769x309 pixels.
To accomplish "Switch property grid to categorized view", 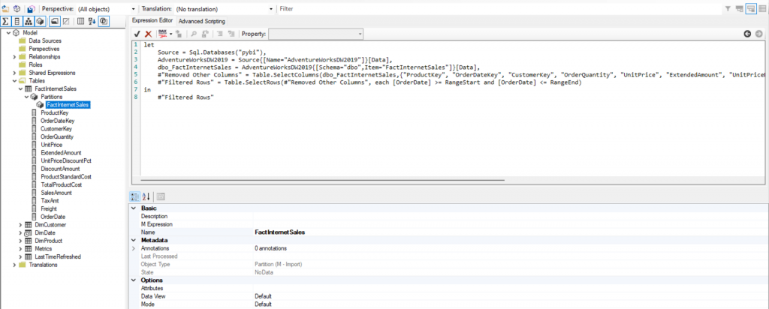I will [135, 196].
